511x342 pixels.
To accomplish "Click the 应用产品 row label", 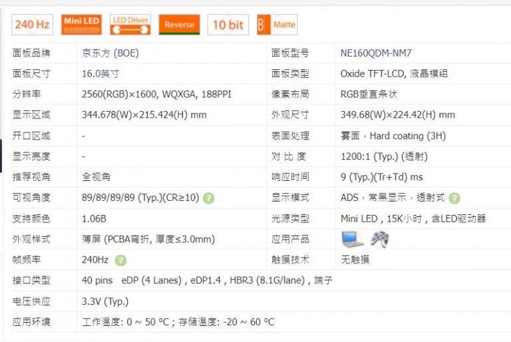I will click(290, 240).
